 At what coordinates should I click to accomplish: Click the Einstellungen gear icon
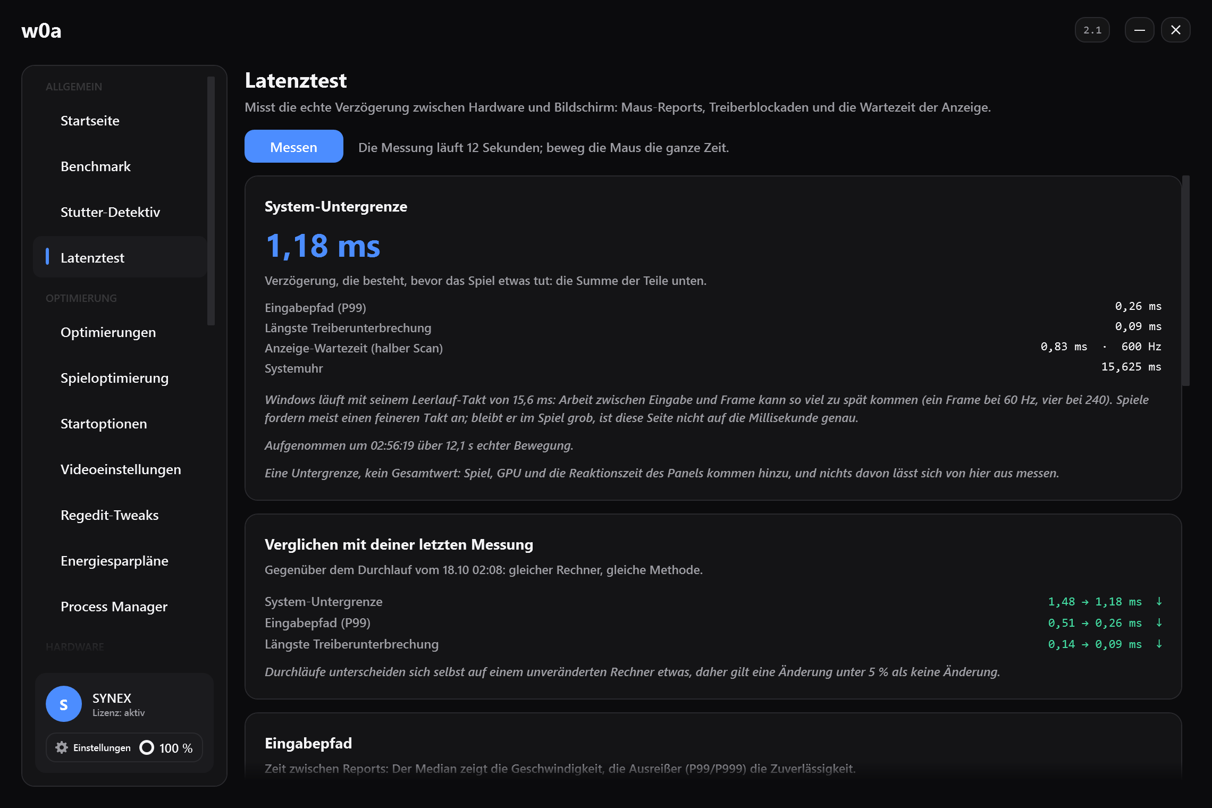(62, 747)
